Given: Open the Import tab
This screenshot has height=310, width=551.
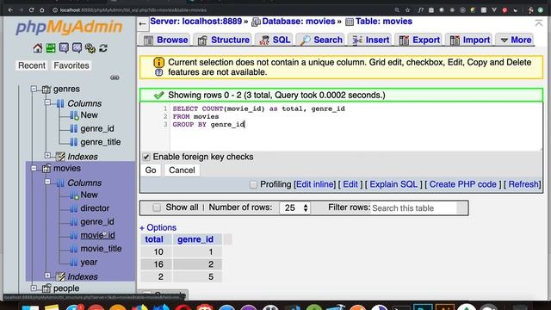Looking at the screenshot, I should click(x=469, y=40).
